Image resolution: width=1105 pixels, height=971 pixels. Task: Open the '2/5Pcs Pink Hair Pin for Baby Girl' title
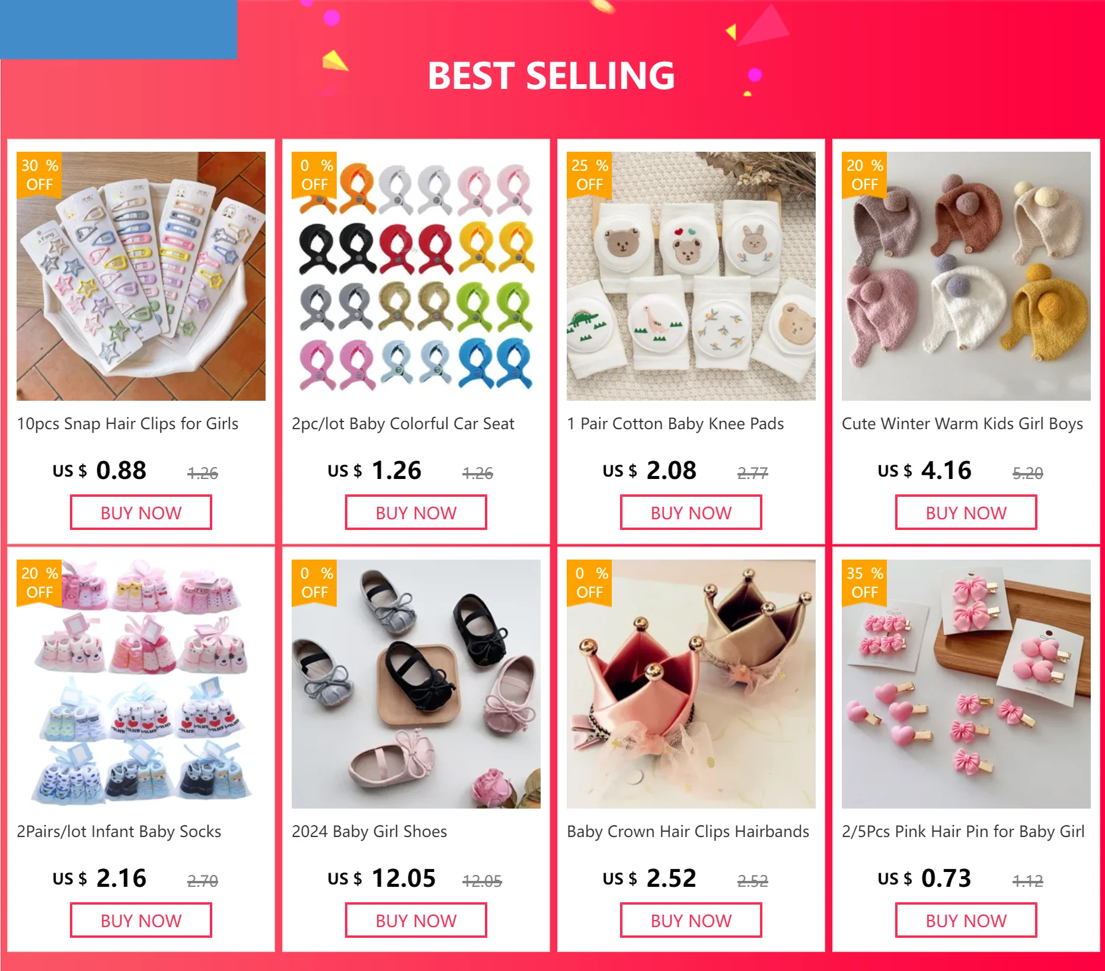pyautogui.click(x=963, y=832)
